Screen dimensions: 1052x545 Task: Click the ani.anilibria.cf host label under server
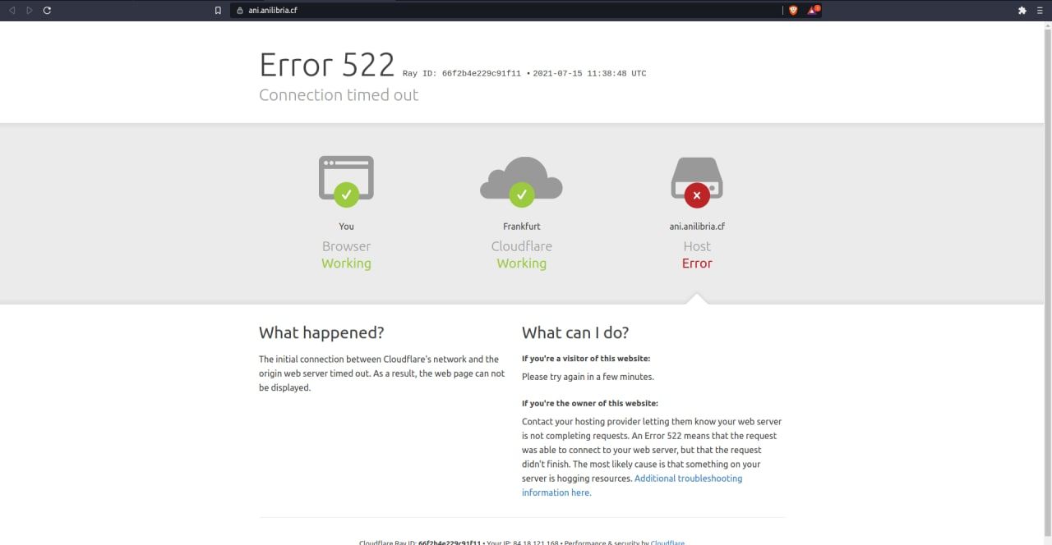(697, 227)
